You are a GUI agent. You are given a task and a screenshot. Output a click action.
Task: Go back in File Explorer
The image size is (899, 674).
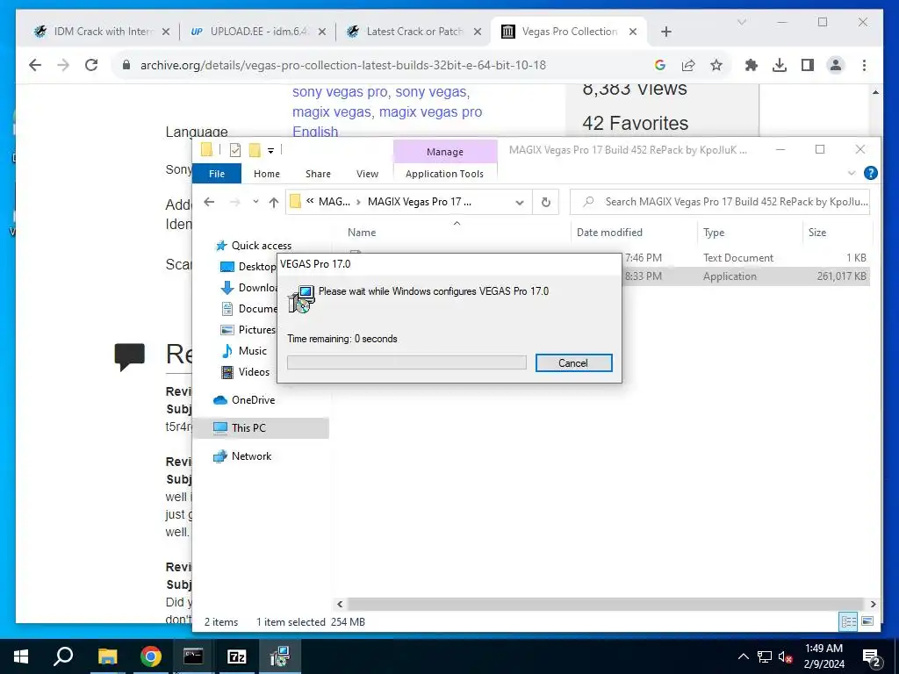[209, 202]
